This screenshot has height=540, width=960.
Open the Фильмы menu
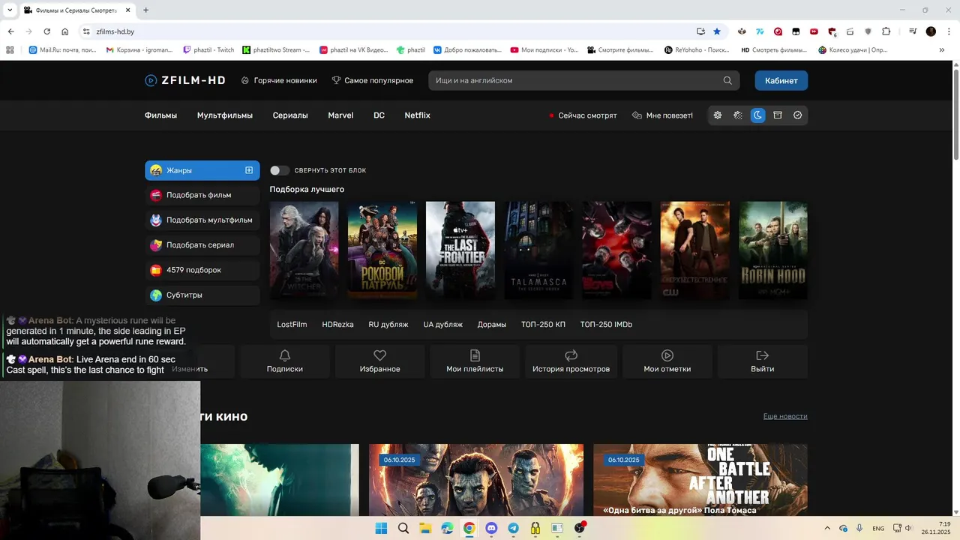point(161,115)
